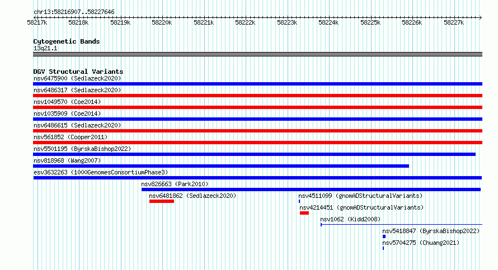Viewport: 498px width, 270px height.
Task: Click the 58227k ruler tick label
Action: 454,22
